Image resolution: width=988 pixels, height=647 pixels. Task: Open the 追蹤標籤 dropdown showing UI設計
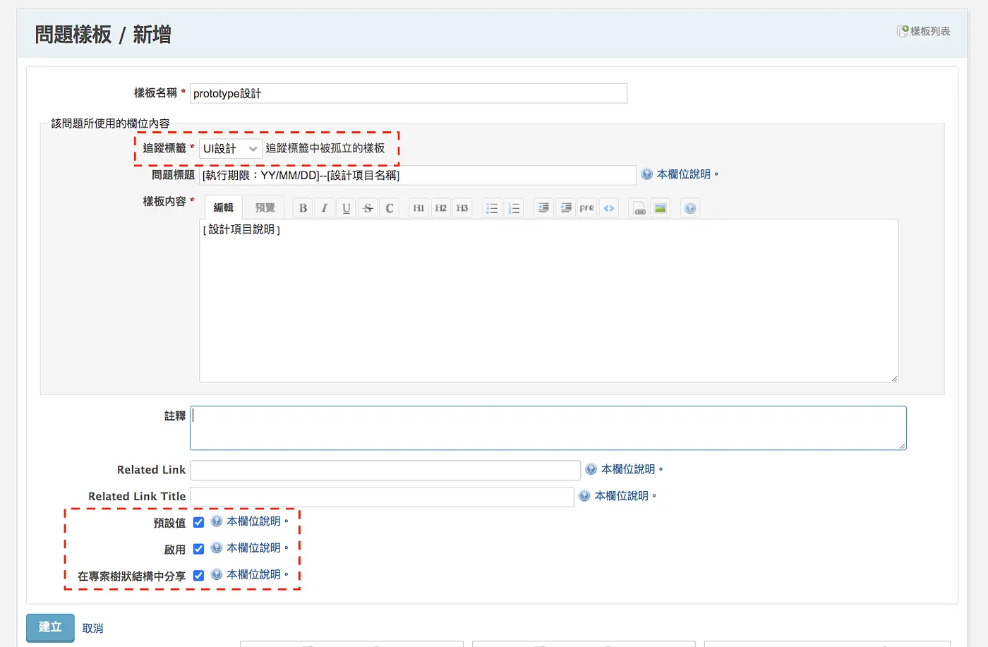(x=231, y=148)
